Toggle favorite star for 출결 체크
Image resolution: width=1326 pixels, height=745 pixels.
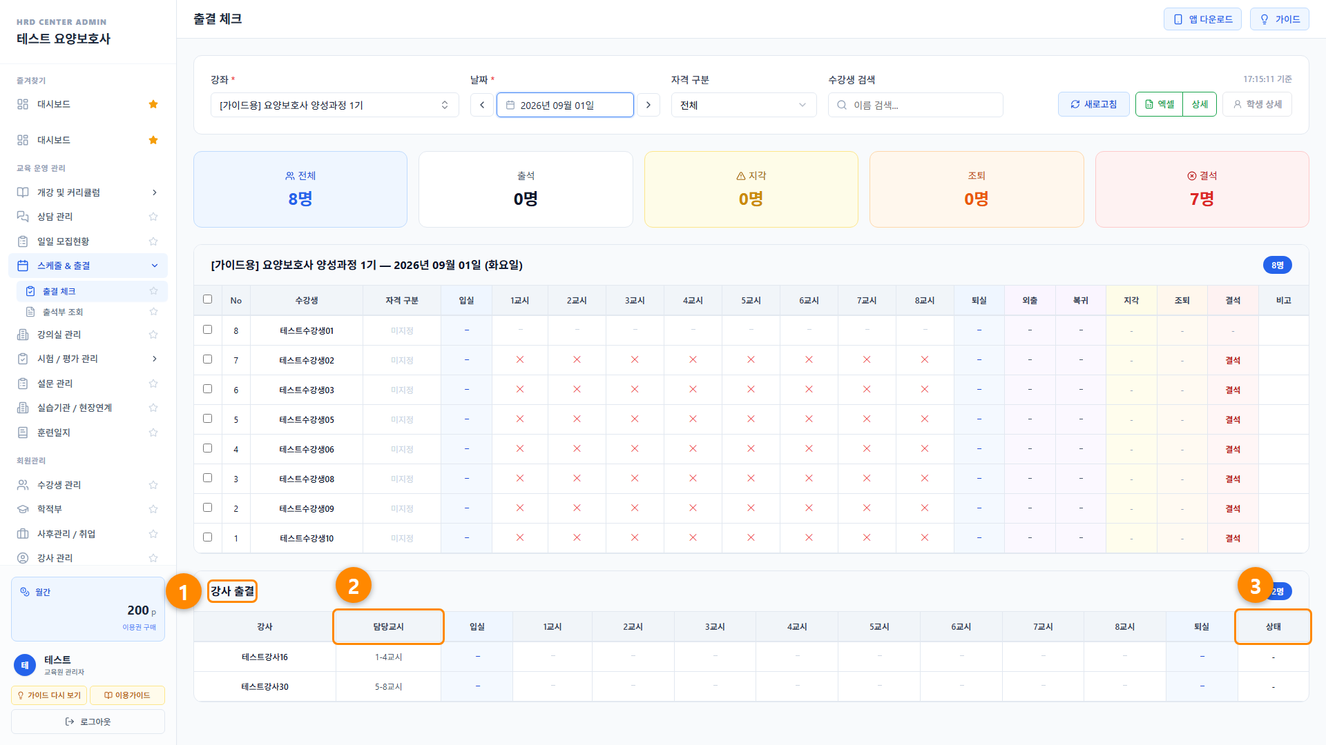click(x=153, y=291)
